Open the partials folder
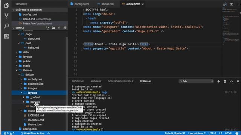The height and width of the screenshot is (135, 241). click(35, 102)
